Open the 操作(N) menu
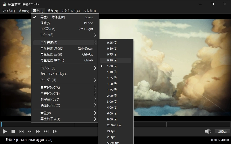The height and width of the screenshot is (144, 231). coord(52,11)
